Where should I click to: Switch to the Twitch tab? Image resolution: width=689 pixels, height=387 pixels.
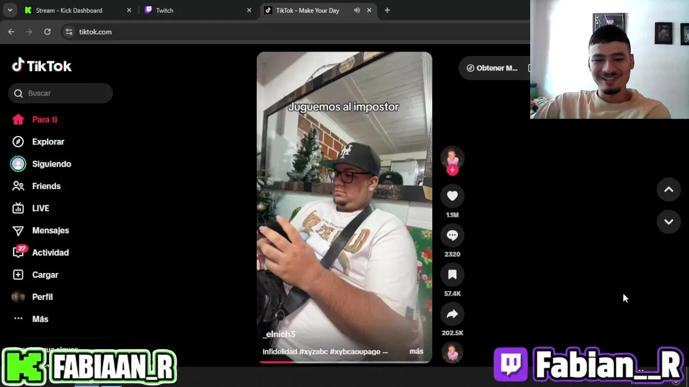click(165, 10)
